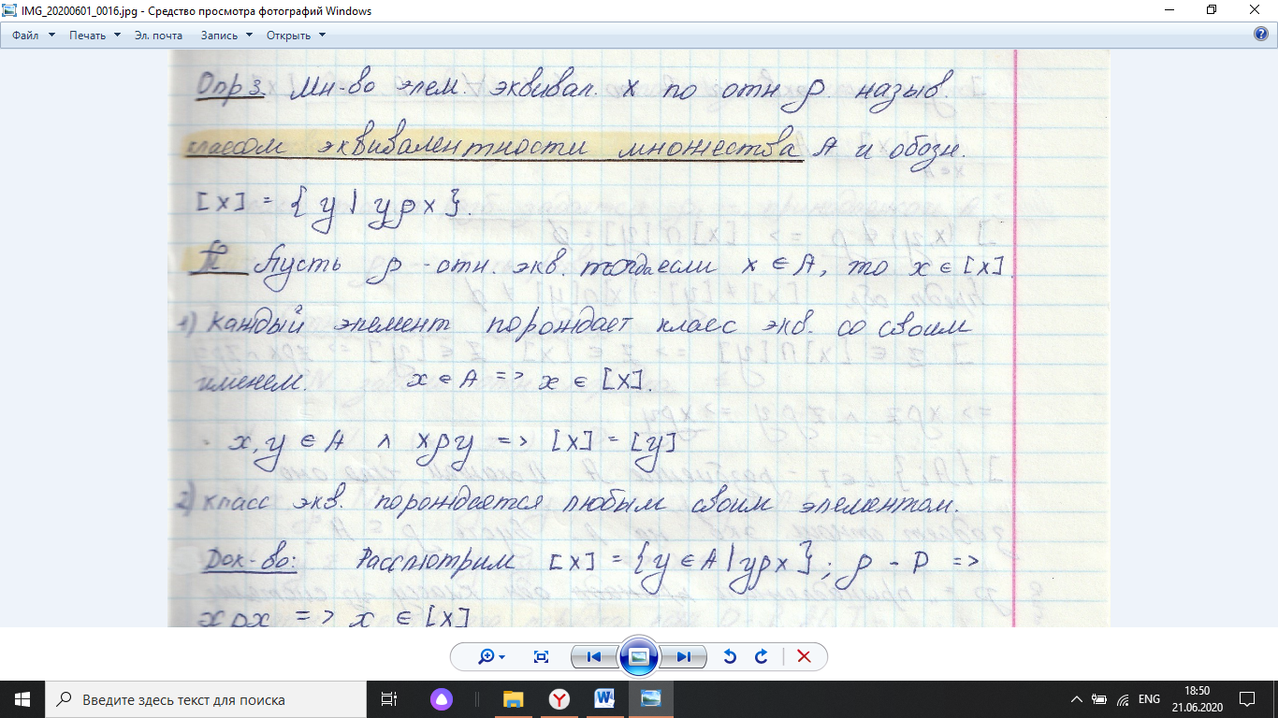The image size is (1278, 718).
Task: Click the taskbar search field
Action: (x=206, y=699)
